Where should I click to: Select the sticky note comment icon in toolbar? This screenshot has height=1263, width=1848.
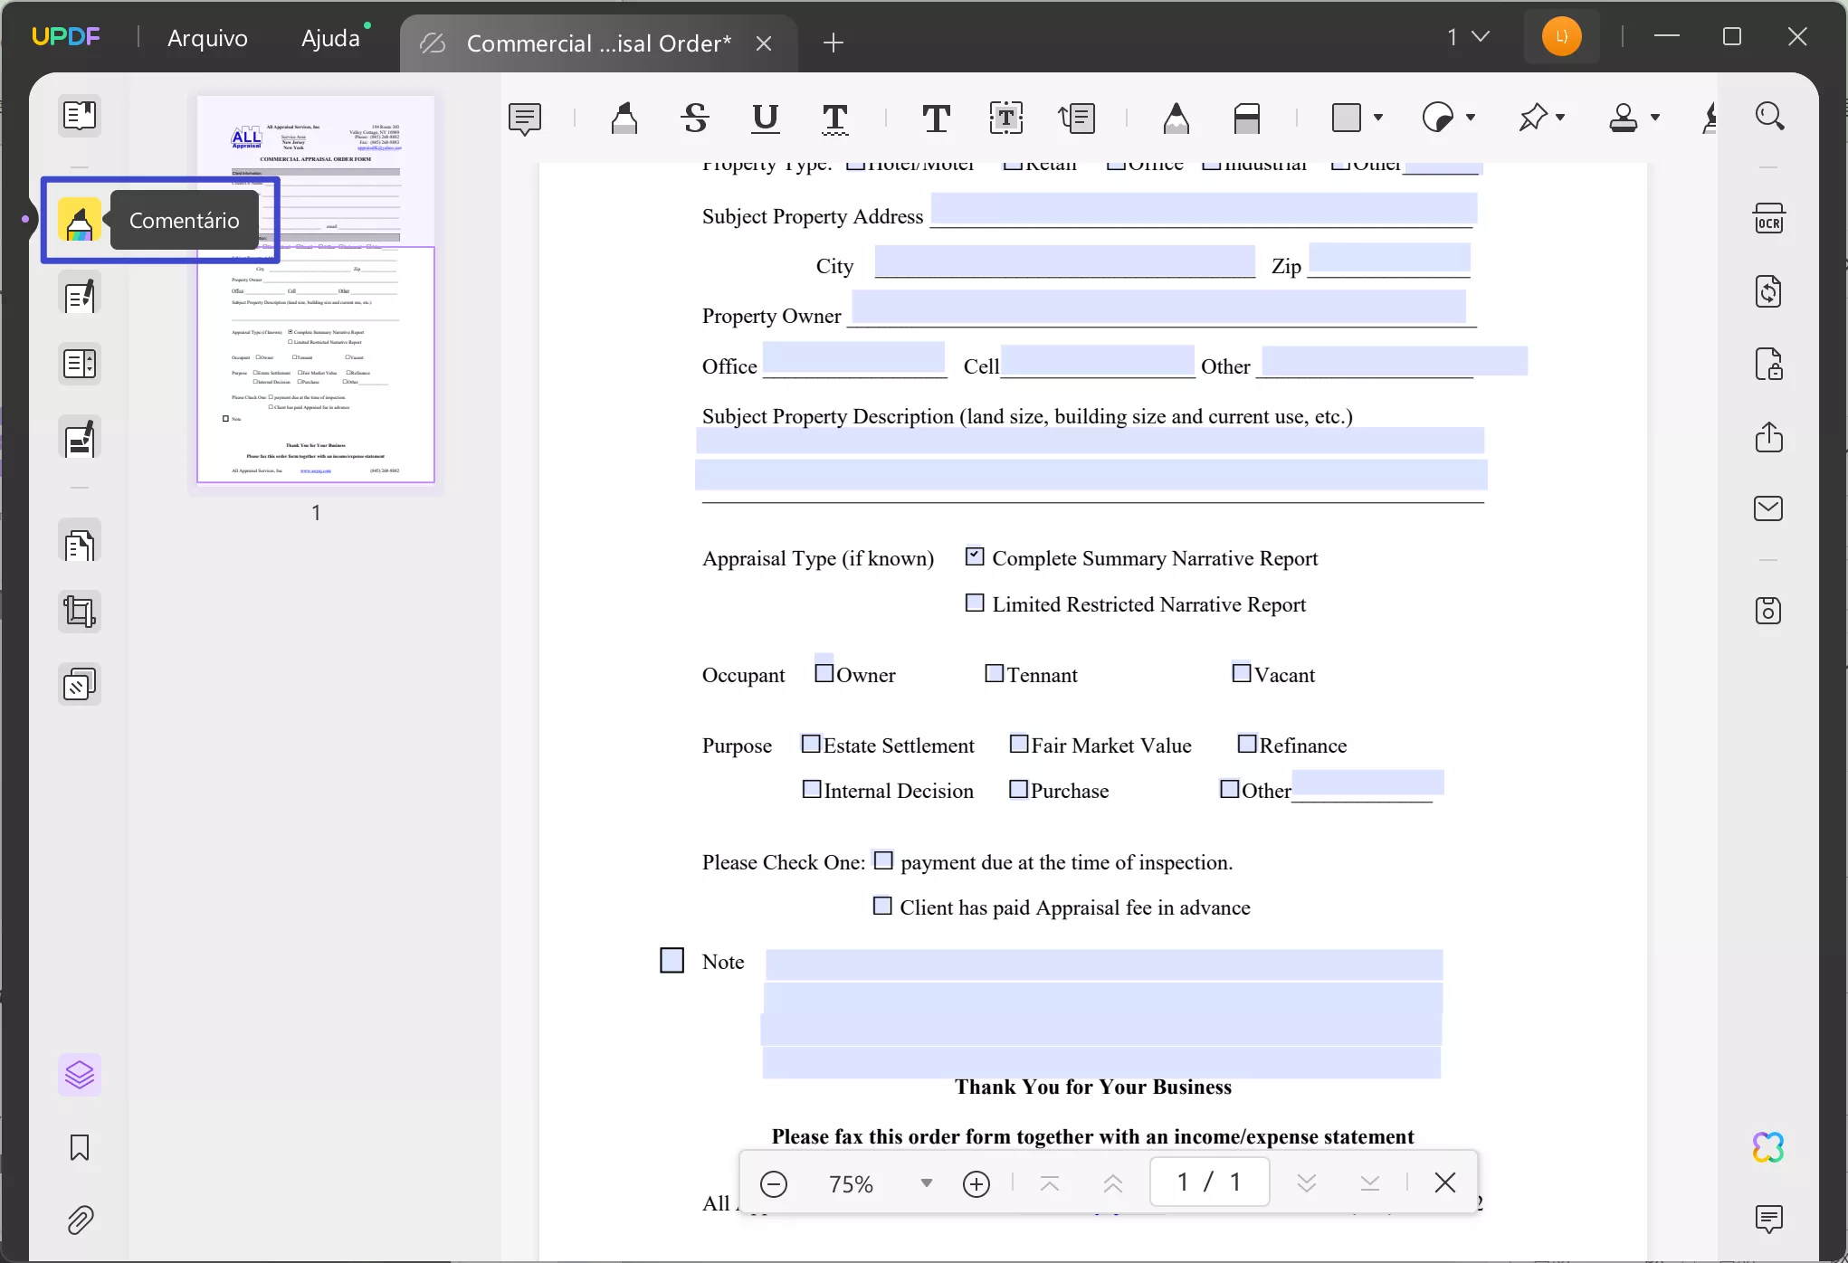click(525, 119)
